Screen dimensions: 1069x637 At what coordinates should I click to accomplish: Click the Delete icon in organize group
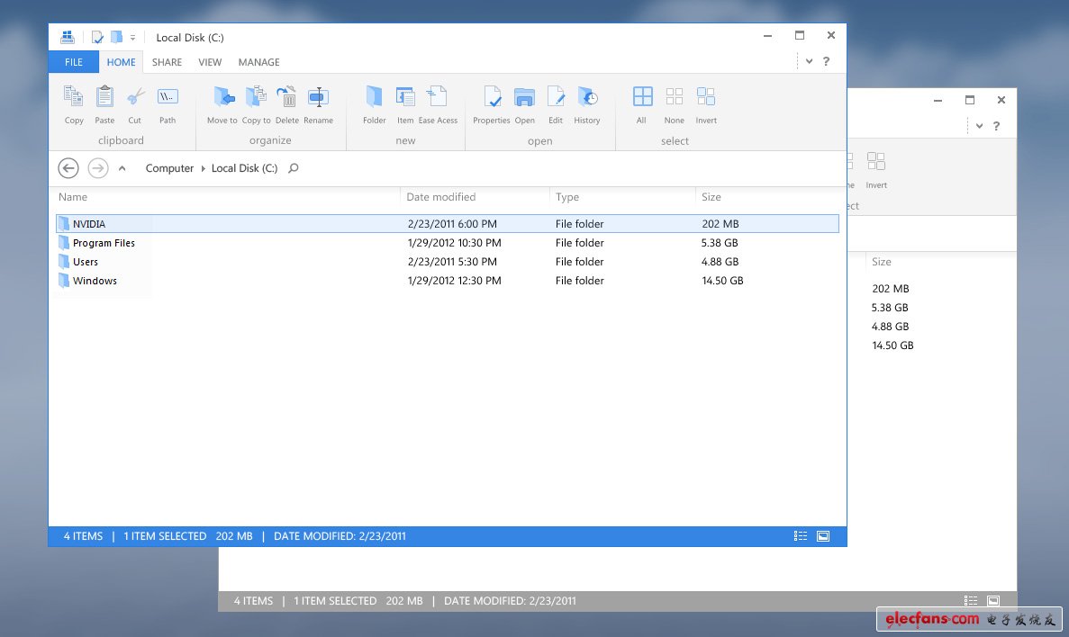coord(286,97)
